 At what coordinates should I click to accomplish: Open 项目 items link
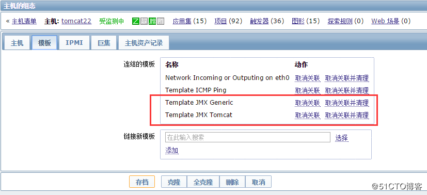coord(220,21)
